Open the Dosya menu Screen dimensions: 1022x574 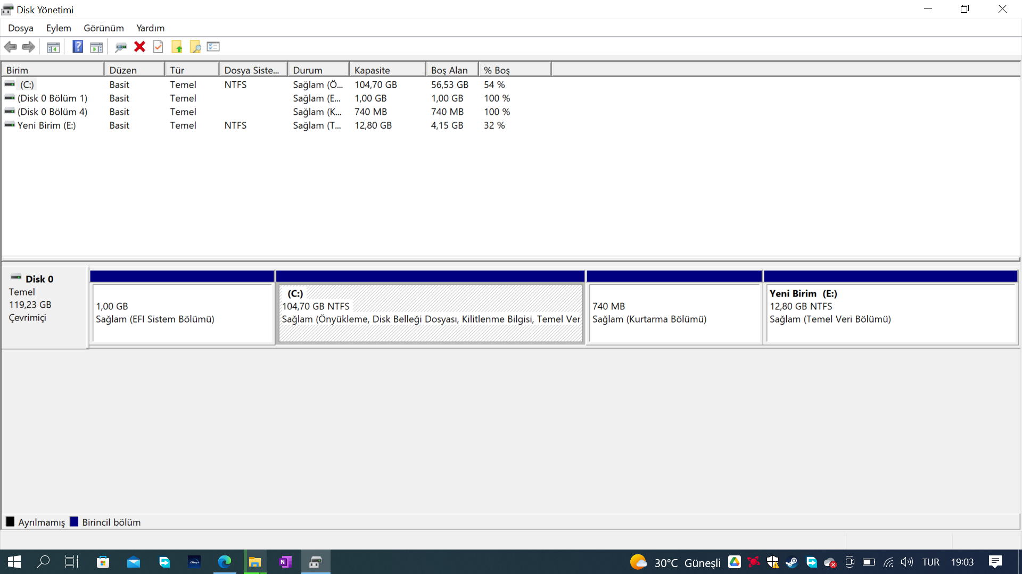tap(21, 28)
